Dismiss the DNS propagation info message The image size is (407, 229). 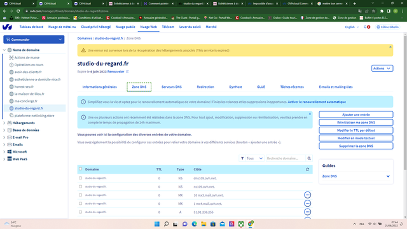[310, 114]
